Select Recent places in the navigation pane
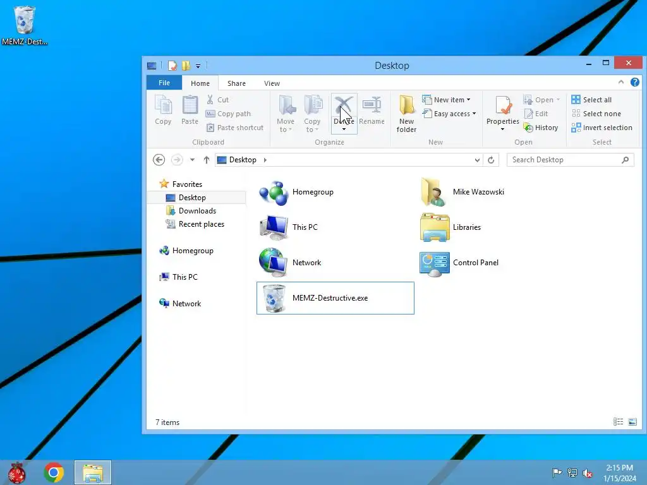 195,224
